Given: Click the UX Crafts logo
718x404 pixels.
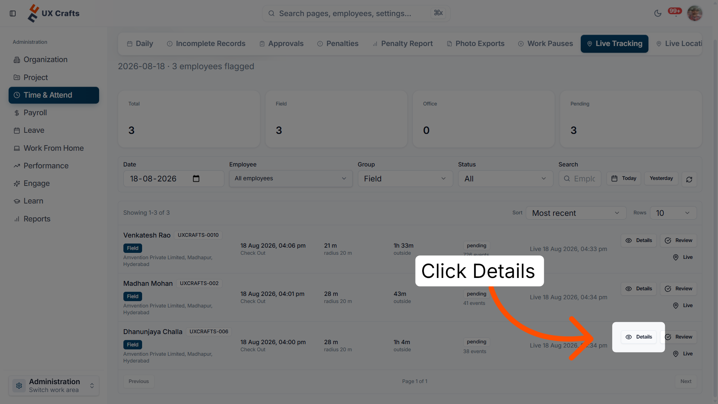Looking at the screenshot, I should 53,13.
